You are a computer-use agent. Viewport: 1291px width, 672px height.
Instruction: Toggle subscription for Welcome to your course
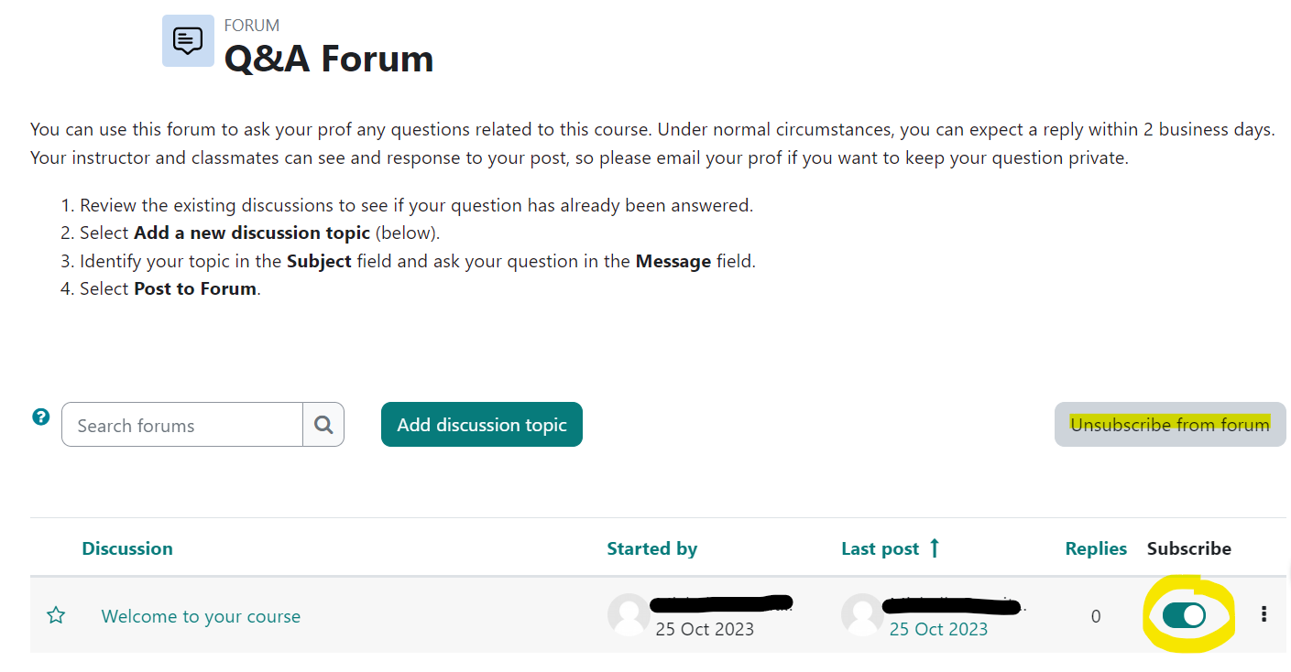1184,615
